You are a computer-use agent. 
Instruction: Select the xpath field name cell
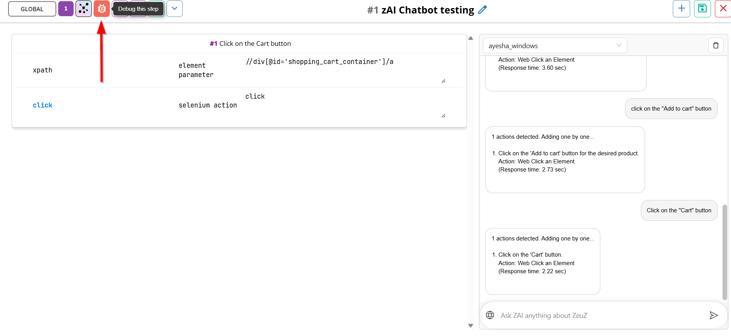[42, 70]
